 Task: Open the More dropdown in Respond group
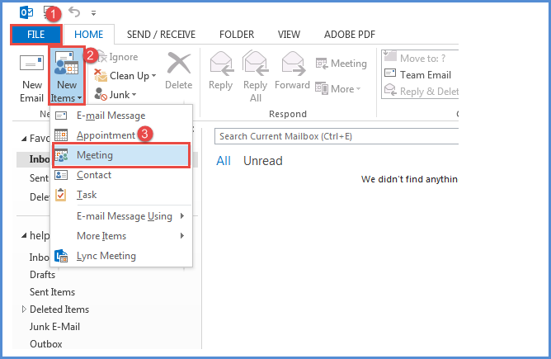click(341, 89)
